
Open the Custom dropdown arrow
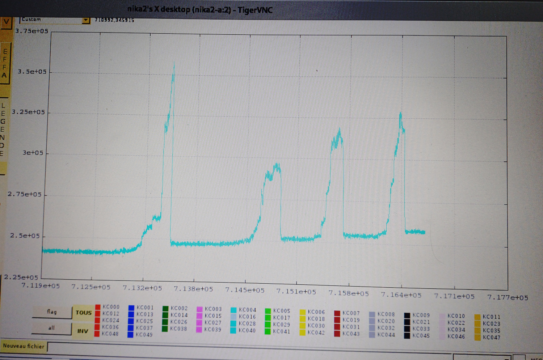(86, 20)
